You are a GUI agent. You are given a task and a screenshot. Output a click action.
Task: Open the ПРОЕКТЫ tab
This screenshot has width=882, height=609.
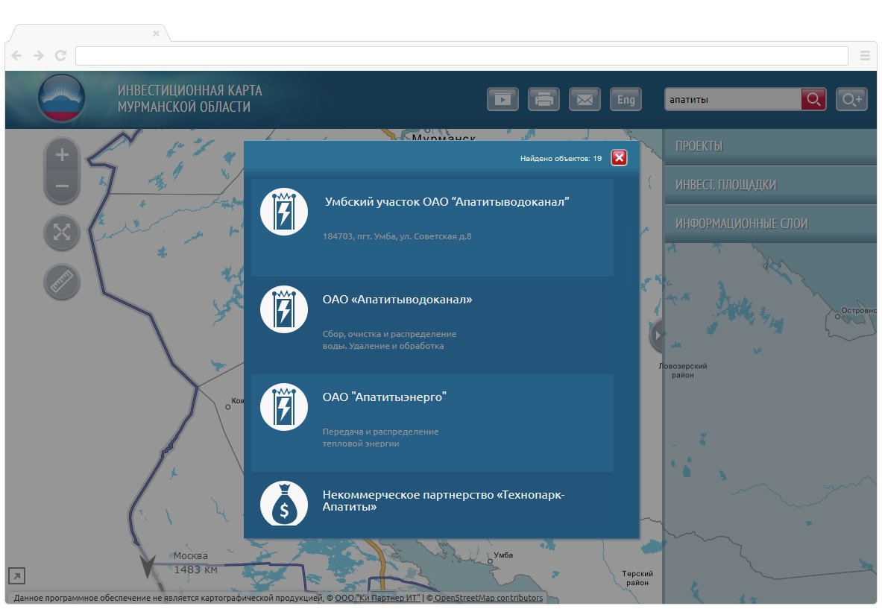tap(770, 146)
